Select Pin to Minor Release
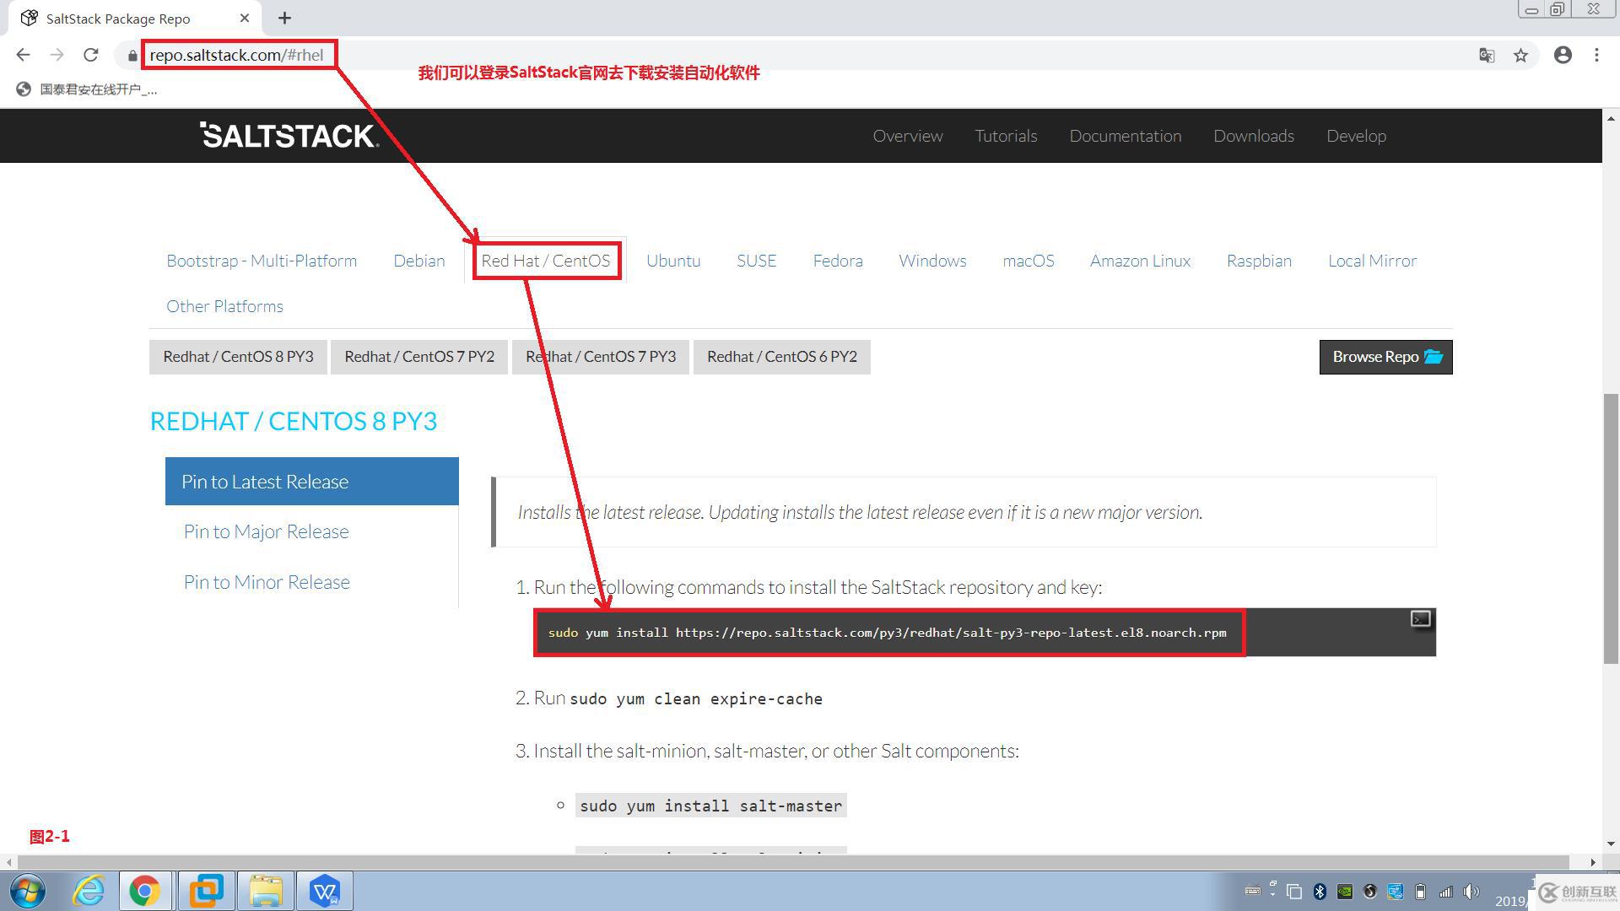The image size is (1620, 911). click(x=267, y=582)
